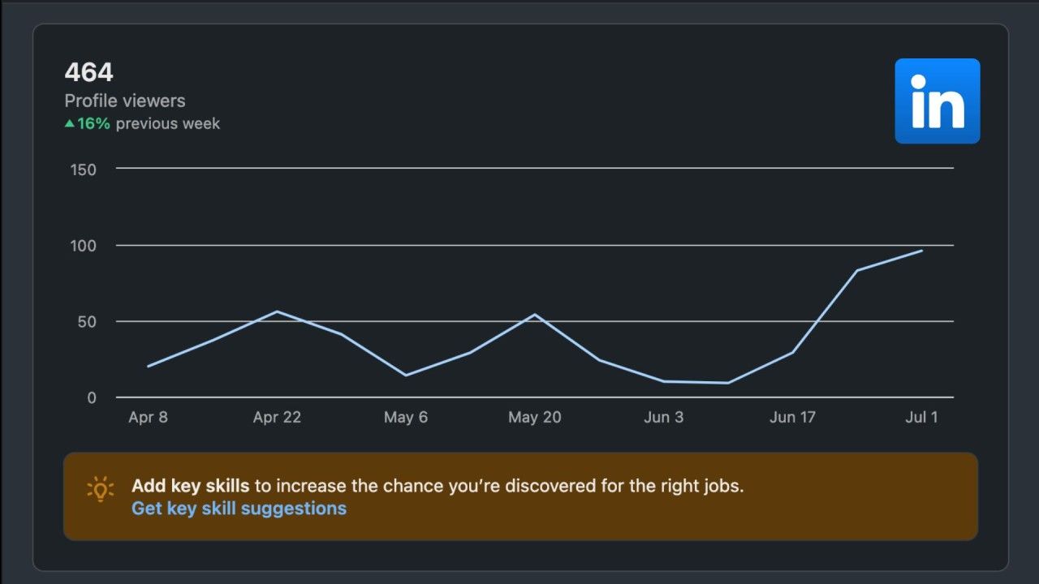Click the chart line peak above Apr 22
Screen dimensions: 1039x584
click(x=277, y=311)
